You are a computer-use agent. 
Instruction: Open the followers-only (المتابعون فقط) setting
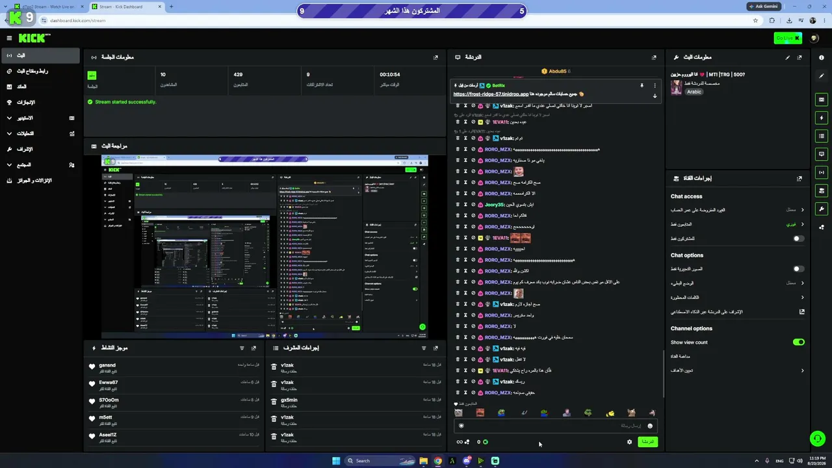tap(738, 224)
